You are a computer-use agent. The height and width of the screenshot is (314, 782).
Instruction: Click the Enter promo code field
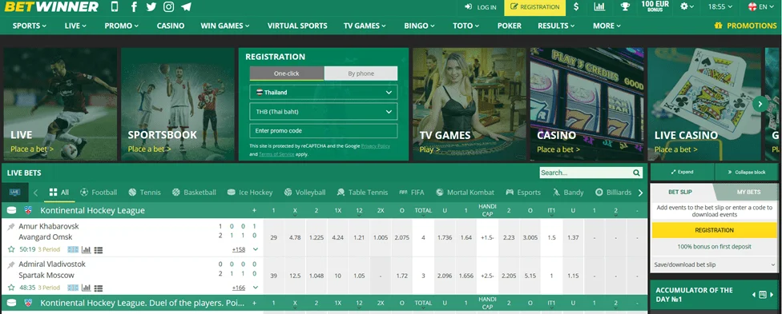point(324,130)
